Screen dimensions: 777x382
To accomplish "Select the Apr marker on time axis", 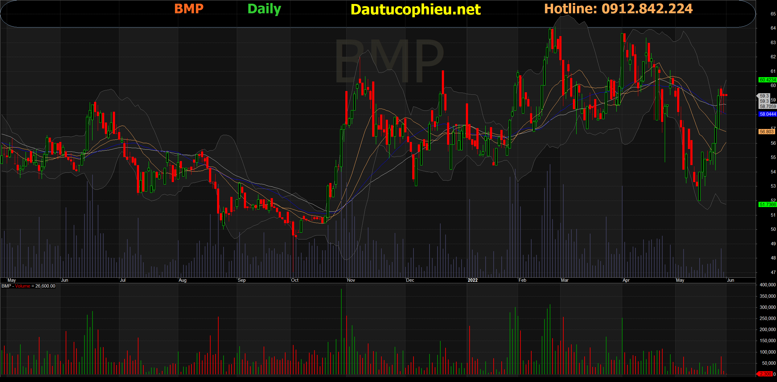I will click(626, 280).
